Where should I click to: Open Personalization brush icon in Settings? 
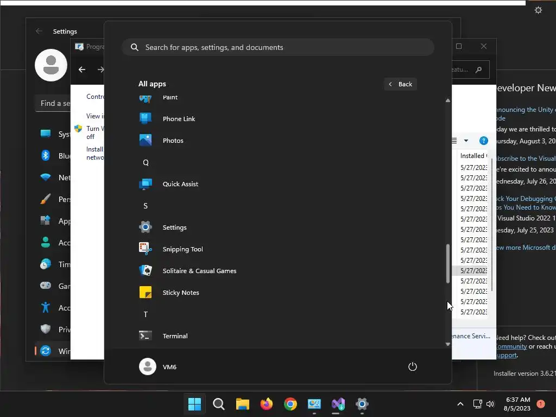point(46,199)
